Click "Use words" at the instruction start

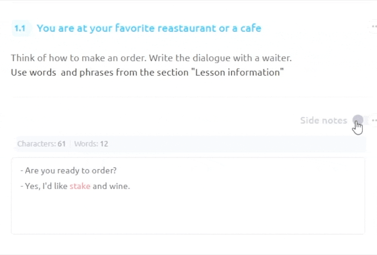click(33, 72)
